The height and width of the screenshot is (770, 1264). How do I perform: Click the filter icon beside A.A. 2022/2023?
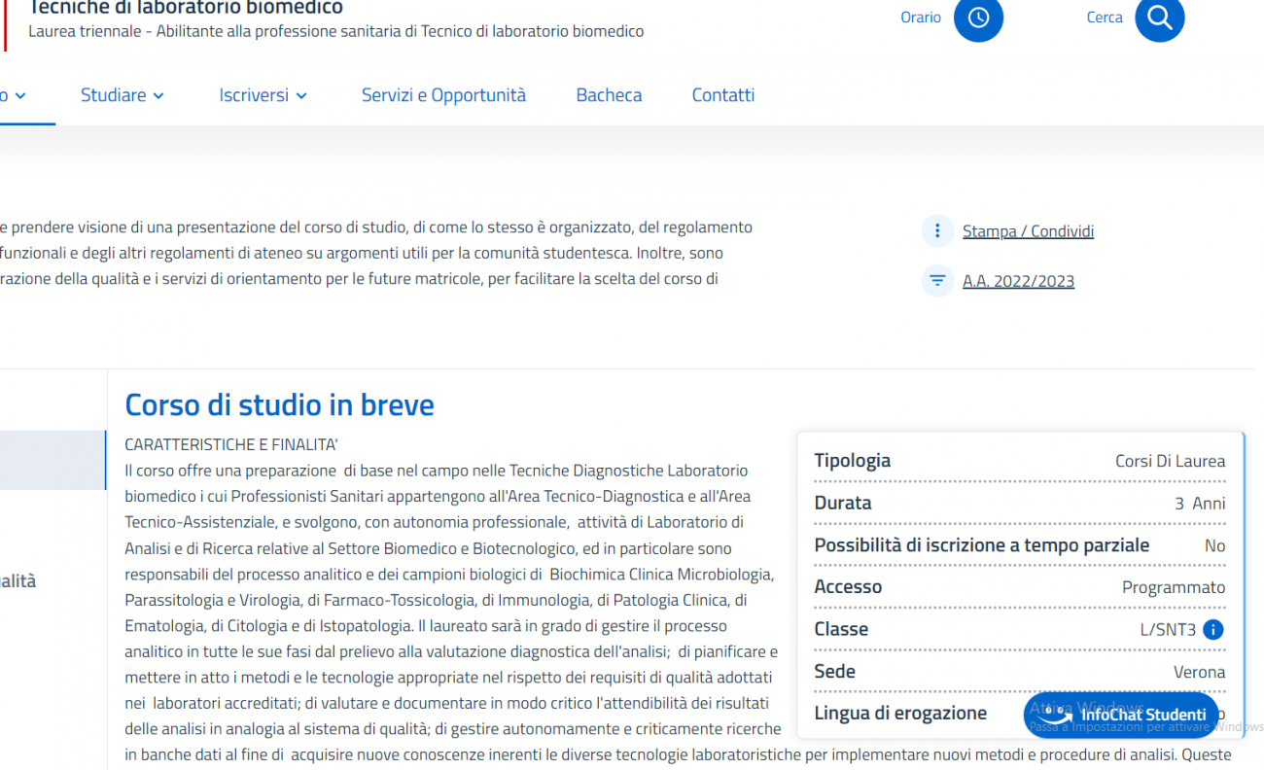[x=937, y=281]
